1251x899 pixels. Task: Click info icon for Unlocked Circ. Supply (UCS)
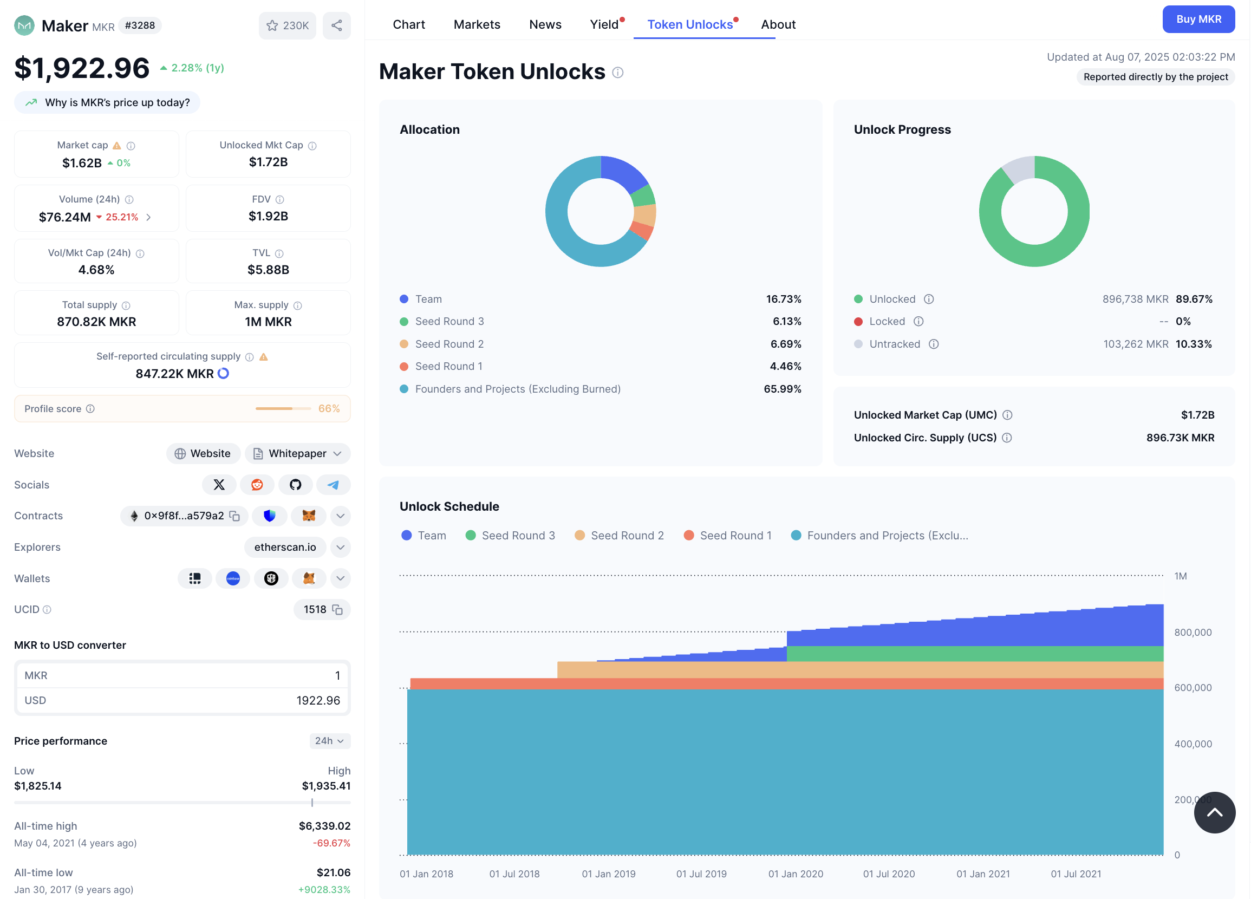pos(1007,438)
